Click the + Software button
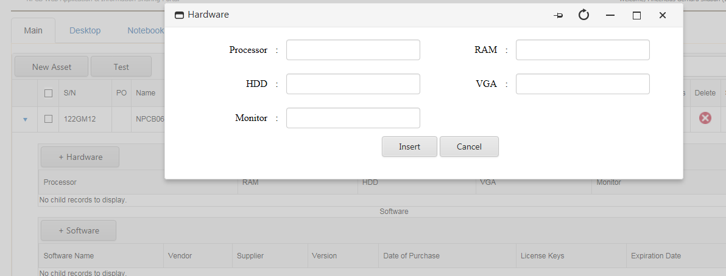The width and height of the screenshot is (726, 276). [x=78, y=230]
